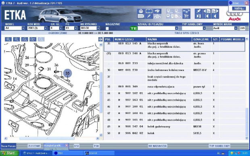
Task: Click the diagram's horizontal scrollbar thumb
Action: (47, 138)
